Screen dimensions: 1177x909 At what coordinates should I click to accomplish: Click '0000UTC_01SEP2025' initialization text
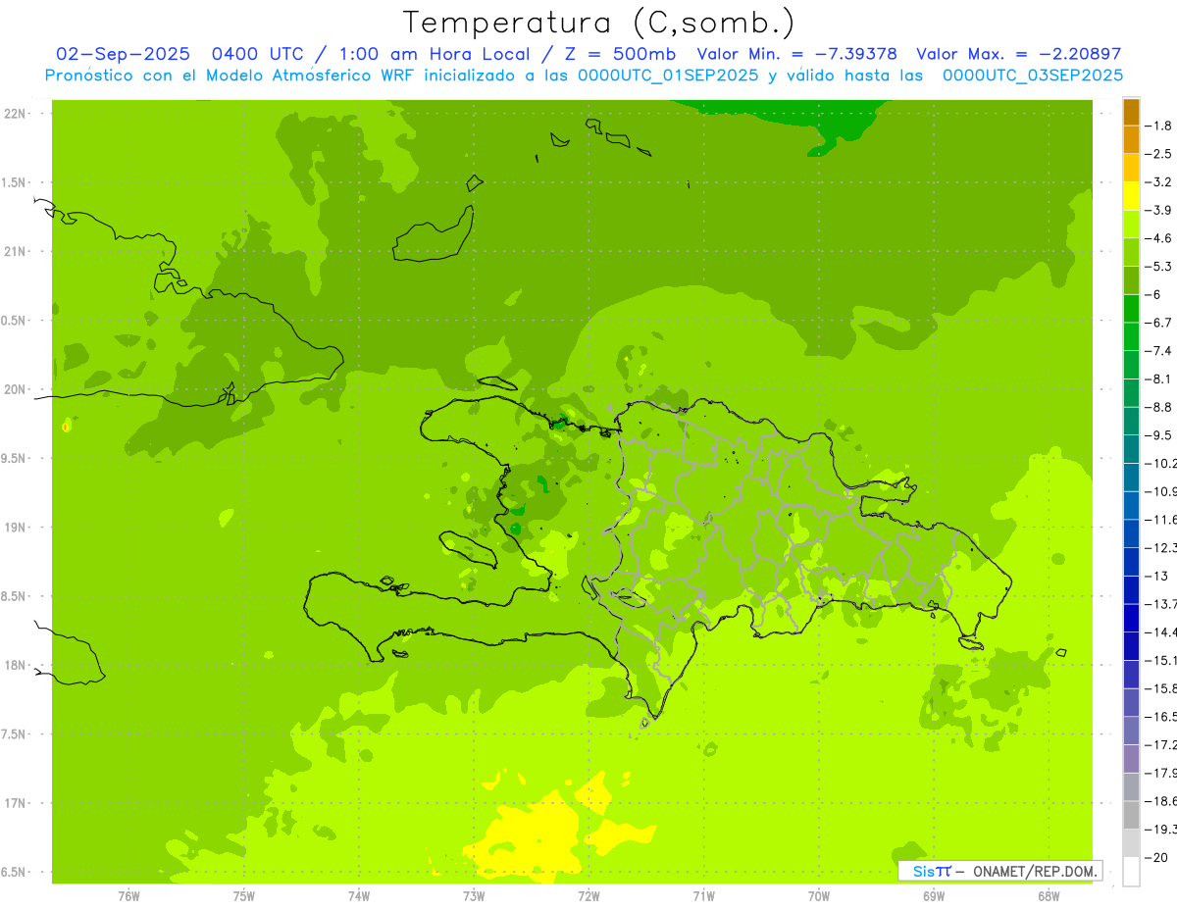(668, 76)
